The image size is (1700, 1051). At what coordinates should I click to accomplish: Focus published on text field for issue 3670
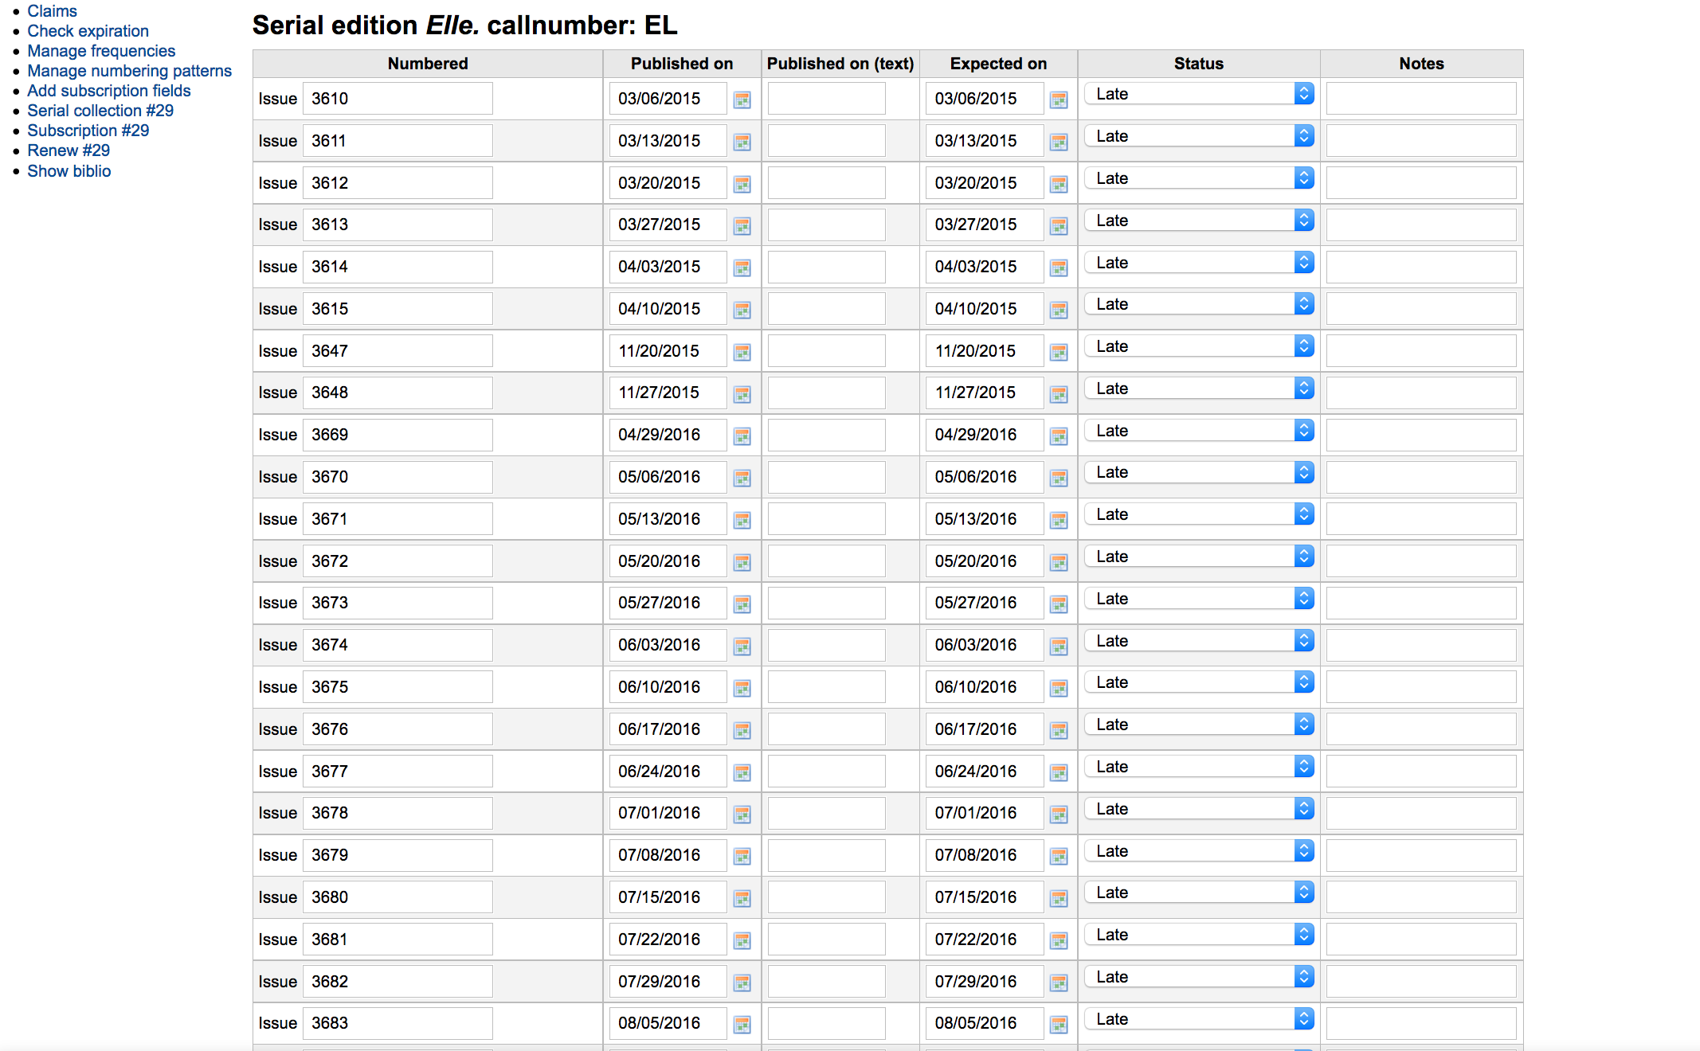[826, 477]
